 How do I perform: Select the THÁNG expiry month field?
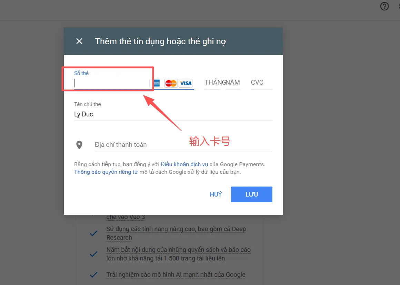tap(212, 83)
